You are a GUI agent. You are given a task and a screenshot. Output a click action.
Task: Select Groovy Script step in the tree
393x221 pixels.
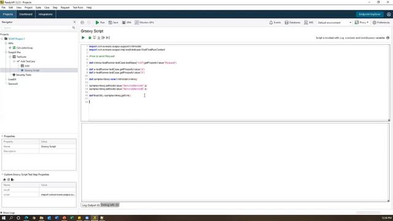point(32,71)
